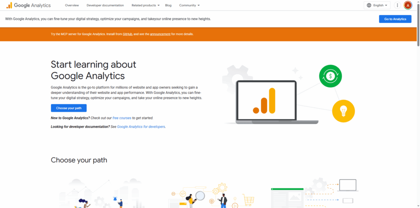Click the green dollar sign circle icon
Viewport: 420px width, 208px height.
(x=330, y=76)
